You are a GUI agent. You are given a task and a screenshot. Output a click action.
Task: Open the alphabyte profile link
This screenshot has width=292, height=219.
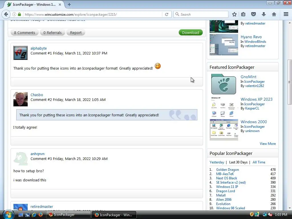(x=38, y=48)
